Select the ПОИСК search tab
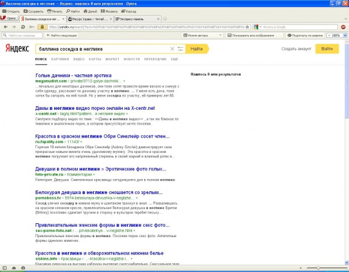Screen dimensions: 349x272 (41, 59)
